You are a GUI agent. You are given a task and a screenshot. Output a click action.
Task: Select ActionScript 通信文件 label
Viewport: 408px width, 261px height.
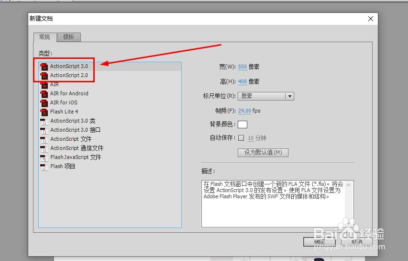pyautogui.click(x=77, y=148)
